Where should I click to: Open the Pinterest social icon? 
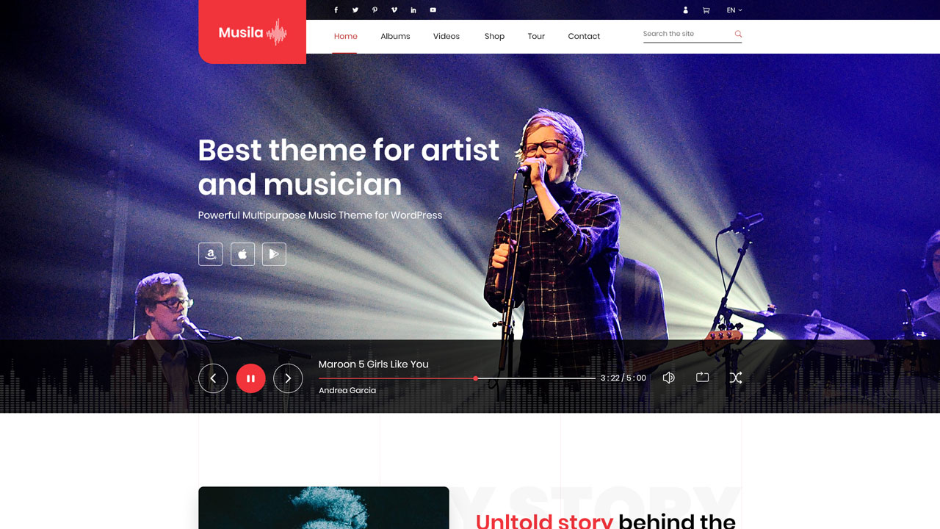[x=375, y=10]
